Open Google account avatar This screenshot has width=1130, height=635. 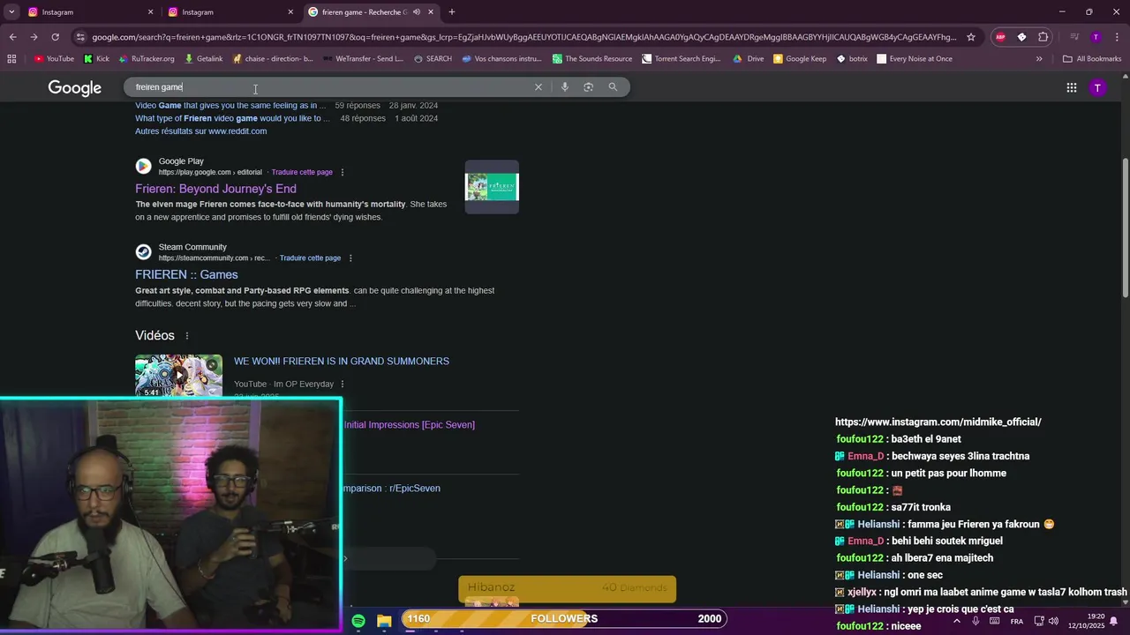point(1097,87)
